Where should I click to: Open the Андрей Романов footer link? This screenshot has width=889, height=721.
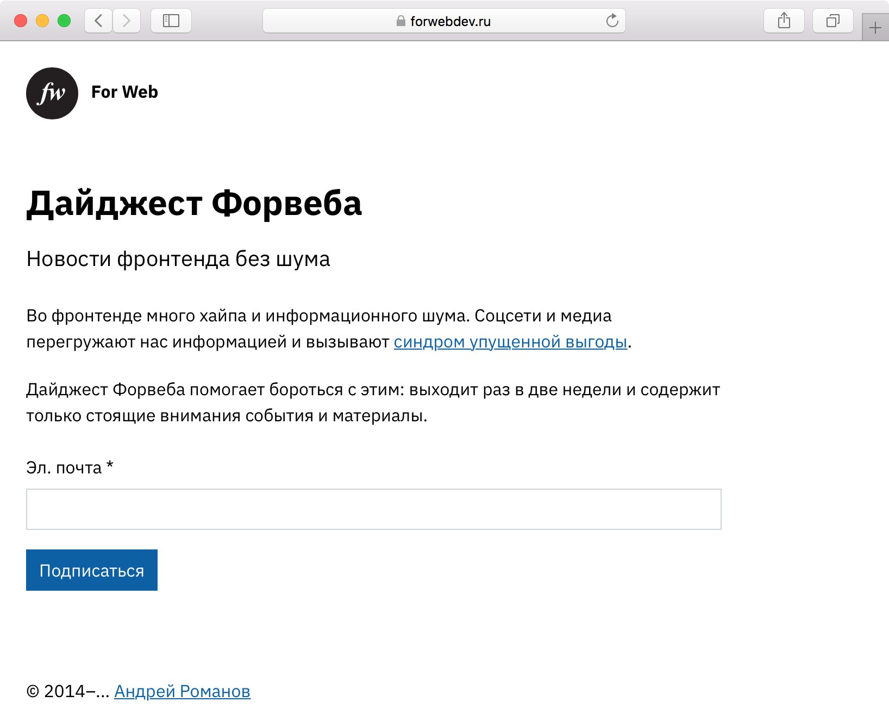[x=182, y=691]
